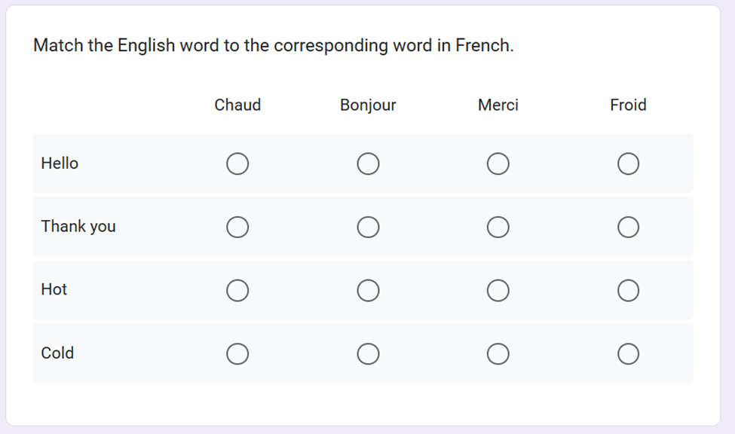The height and width of the screenshot is (434, 735).
Task: Choose Chaud in the Thank you row
Action: coord(237,227)
